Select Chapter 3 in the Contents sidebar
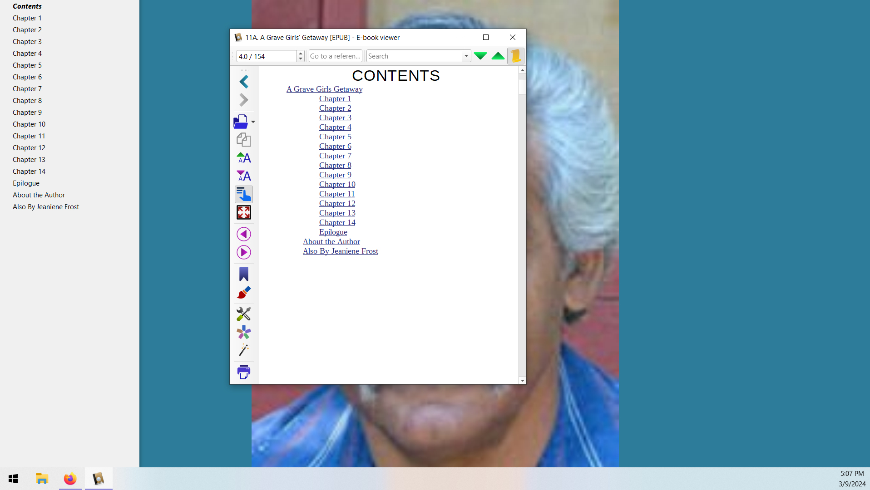The image size is (870, 490). 27,42
